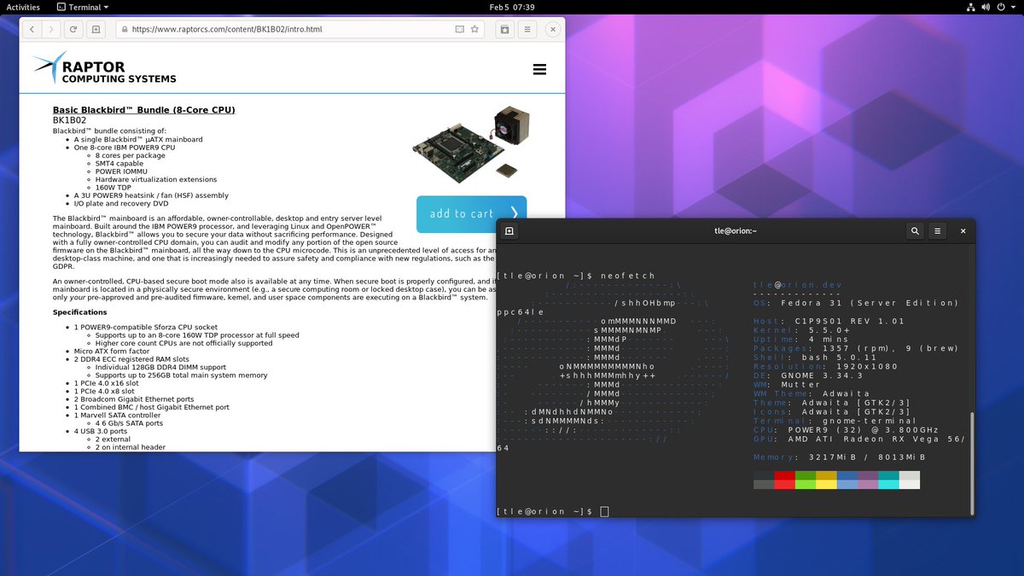
Task: Click the 'Uptime: 4 mins' line
Action: point(802,340)
